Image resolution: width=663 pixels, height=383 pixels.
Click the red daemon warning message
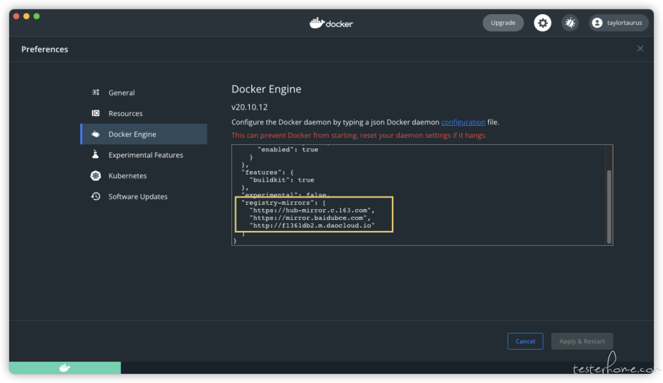(x=359, y=135)
